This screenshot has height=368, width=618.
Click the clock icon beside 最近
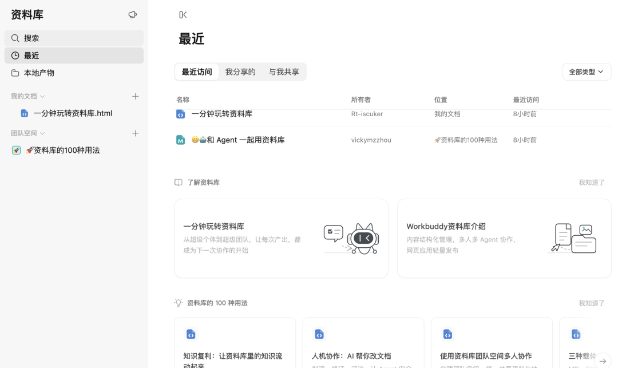coord(15,56)
